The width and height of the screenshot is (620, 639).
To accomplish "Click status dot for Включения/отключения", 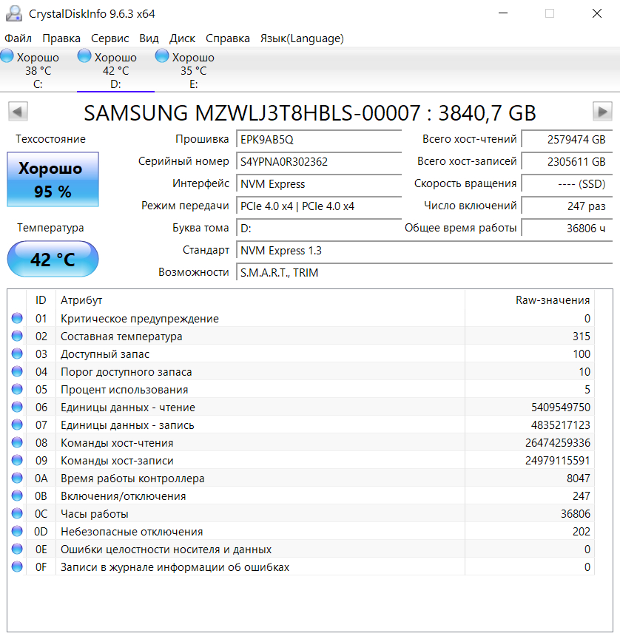I will pyautogui.click(x=17, y=496).
